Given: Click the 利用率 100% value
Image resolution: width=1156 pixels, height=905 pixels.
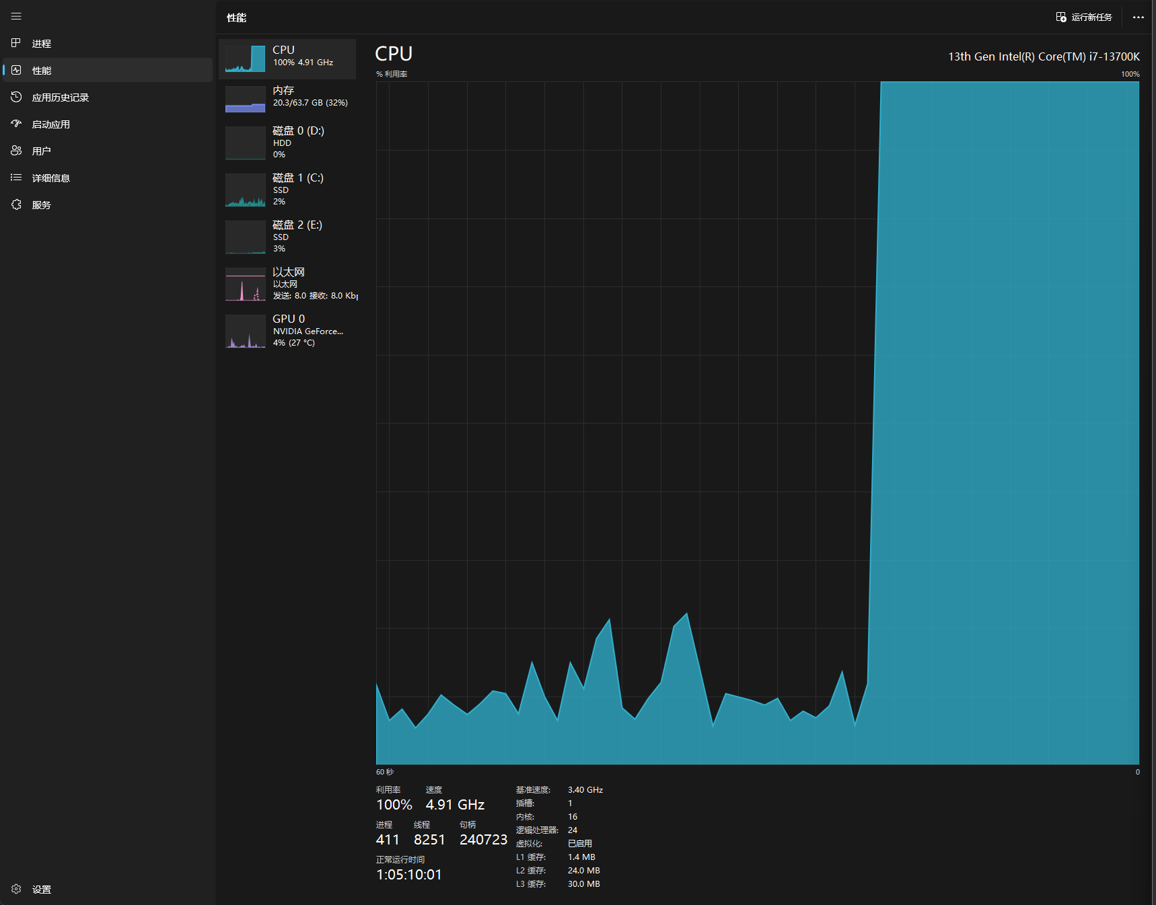Looking at the screenshot, I should pos(394,805).
